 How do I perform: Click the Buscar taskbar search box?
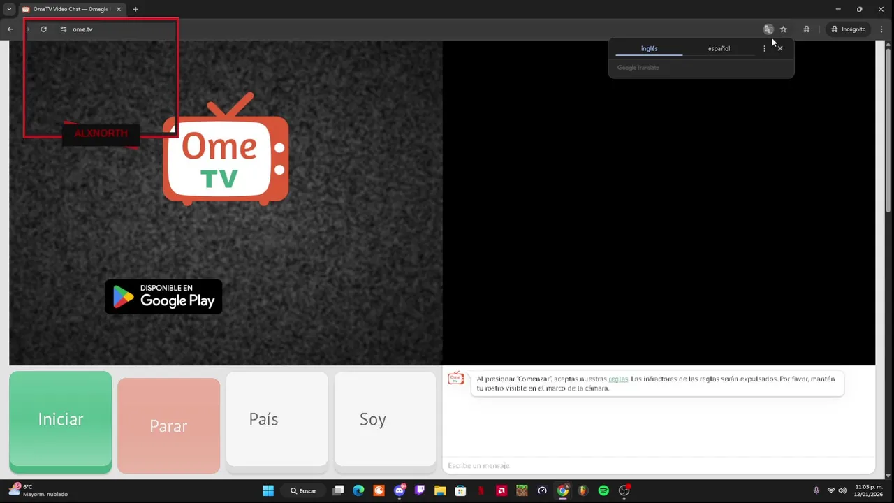pyautogui.click(x=304, y=490)
